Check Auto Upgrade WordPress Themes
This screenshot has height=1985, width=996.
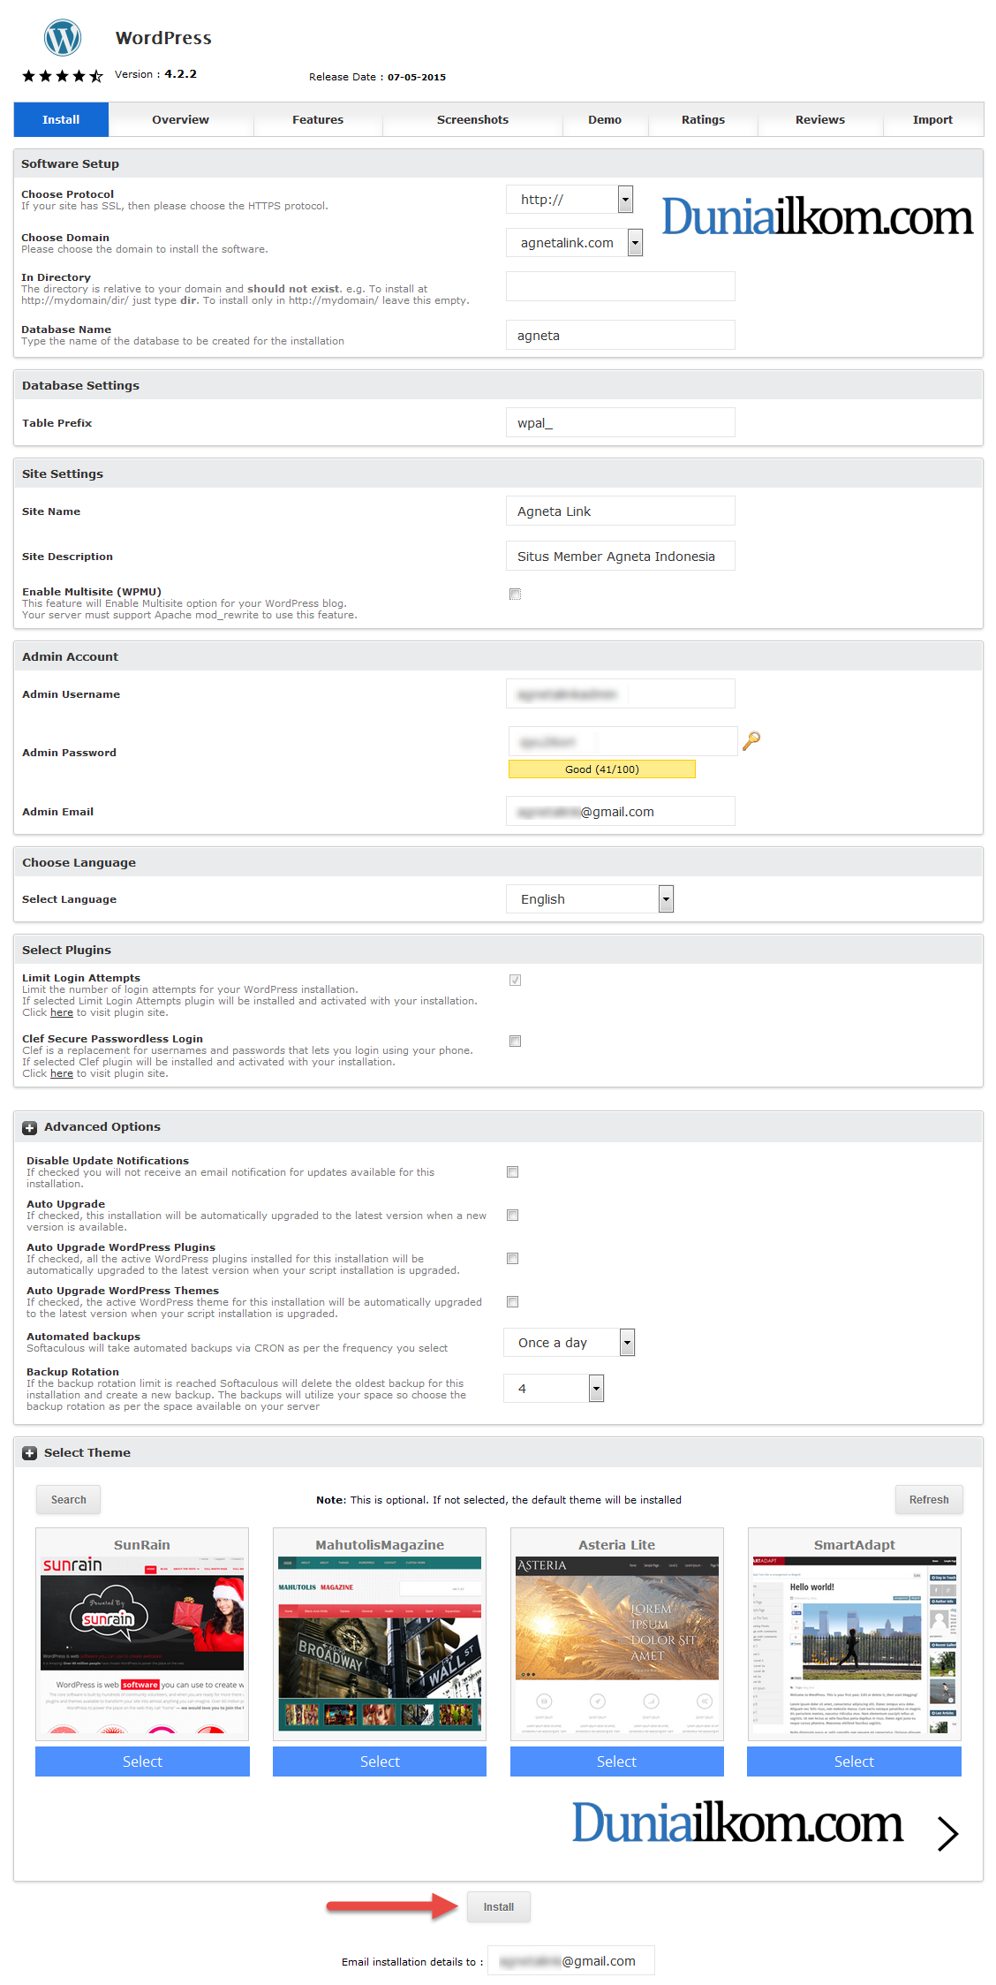click(x=512, y=1302)
